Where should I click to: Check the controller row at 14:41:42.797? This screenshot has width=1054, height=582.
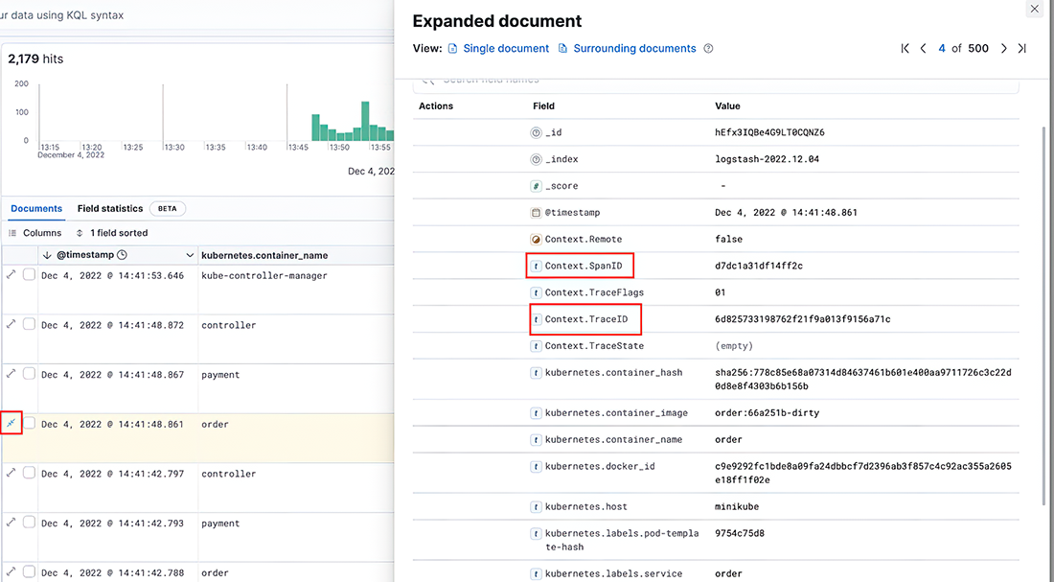[29, 473]
